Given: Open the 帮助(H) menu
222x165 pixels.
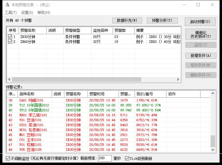Looking at the screenshot, I should point(44,13).
